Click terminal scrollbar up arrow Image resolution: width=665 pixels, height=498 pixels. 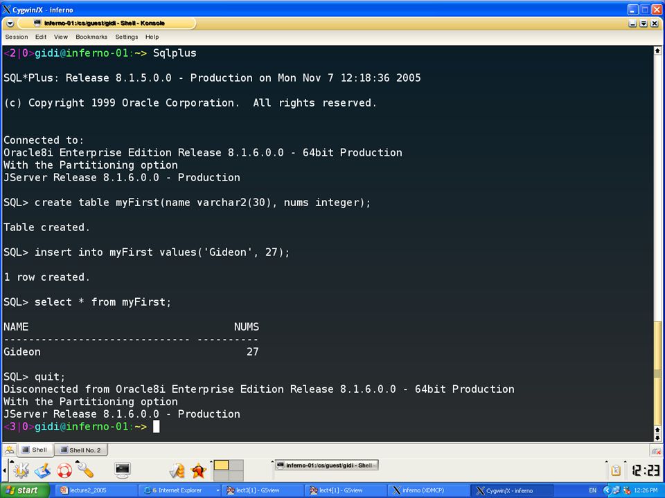tap(657, 50)
